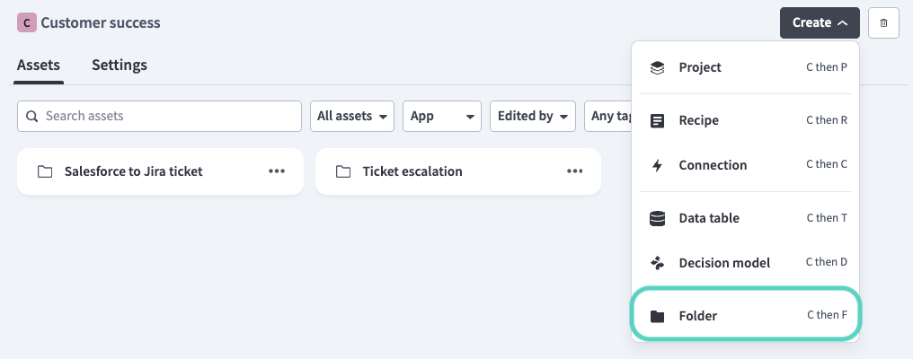
Task: Click the filled Folder icon in menu
Action: [x=657, y=316]
